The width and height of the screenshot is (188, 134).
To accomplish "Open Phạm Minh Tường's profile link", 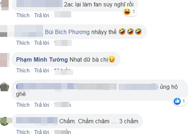I will (x=42, y=60).
